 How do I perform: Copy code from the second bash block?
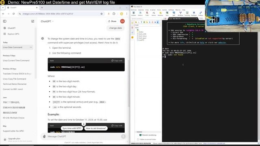coord(117,125)
